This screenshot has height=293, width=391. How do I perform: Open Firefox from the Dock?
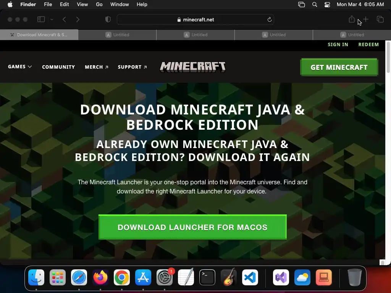click(100, 277)
